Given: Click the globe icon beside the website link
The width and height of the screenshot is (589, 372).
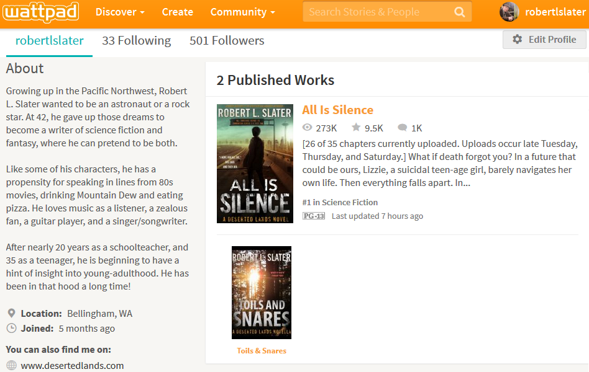Looking at the screenshot, I should click(12, 365).
